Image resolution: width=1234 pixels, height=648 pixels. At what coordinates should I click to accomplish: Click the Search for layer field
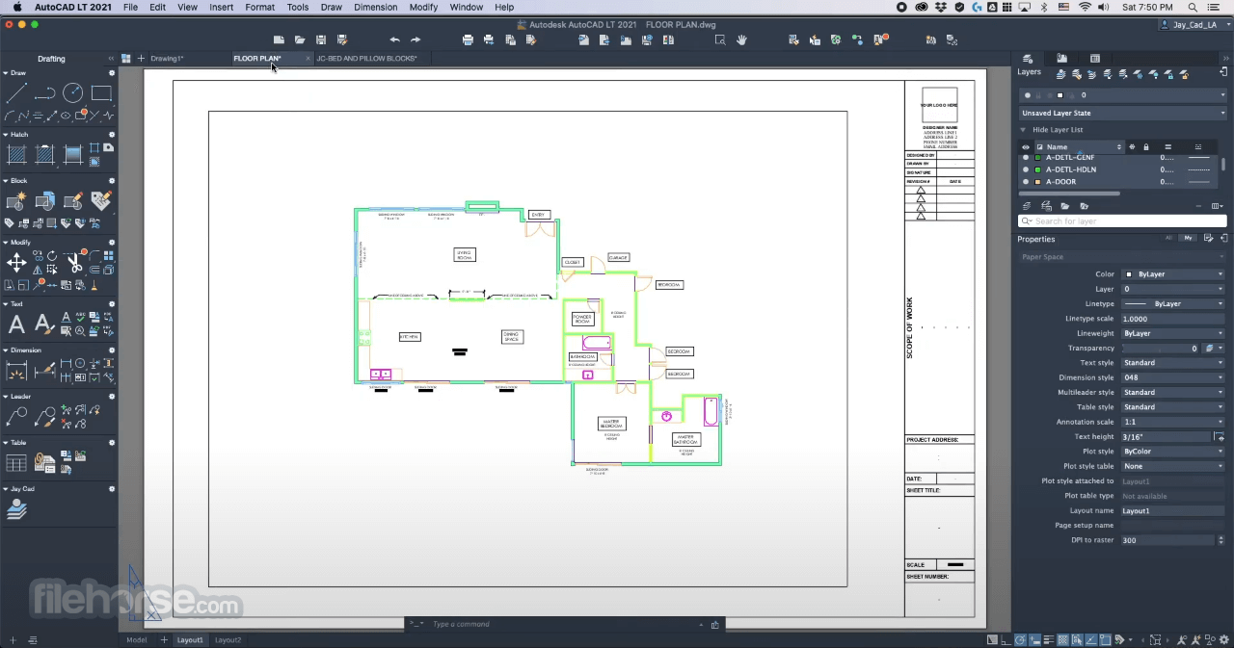tap(1123, 221)
